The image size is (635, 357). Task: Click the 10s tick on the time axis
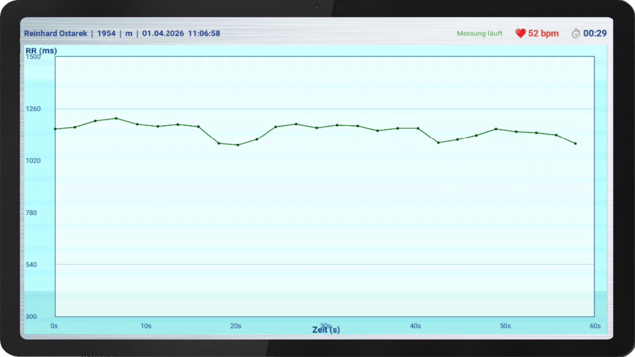click(145, 326)
